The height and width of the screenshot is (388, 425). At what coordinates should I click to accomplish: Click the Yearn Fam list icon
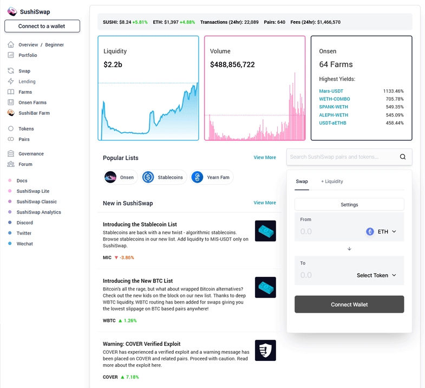[x=197, y=177]
